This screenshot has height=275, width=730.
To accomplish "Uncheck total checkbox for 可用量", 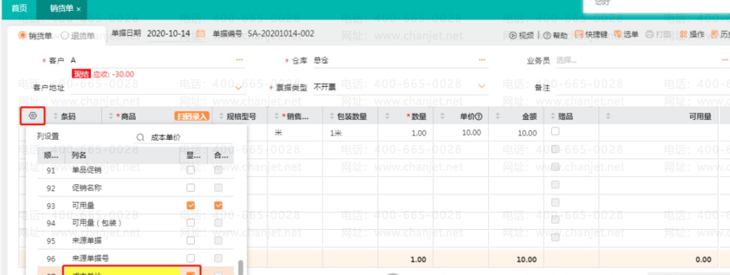I will [219, 205].
